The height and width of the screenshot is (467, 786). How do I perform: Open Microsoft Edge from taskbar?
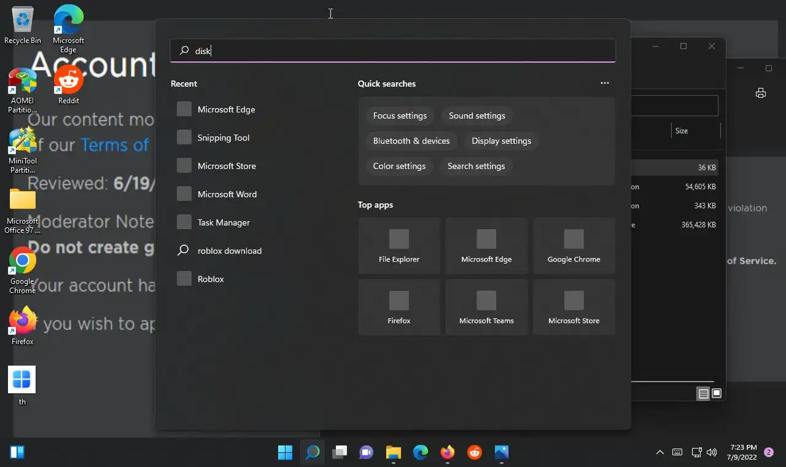click(x=421, y=453)
